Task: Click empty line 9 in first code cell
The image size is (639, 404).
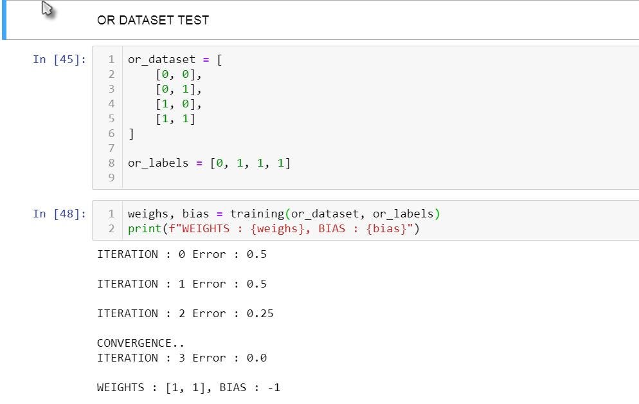Action: point(379,178)
